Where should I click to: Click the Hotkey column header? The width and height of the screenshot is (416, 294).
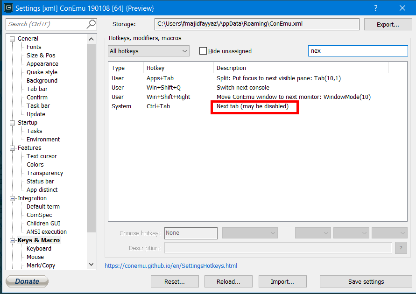click(x=178, y=68)
